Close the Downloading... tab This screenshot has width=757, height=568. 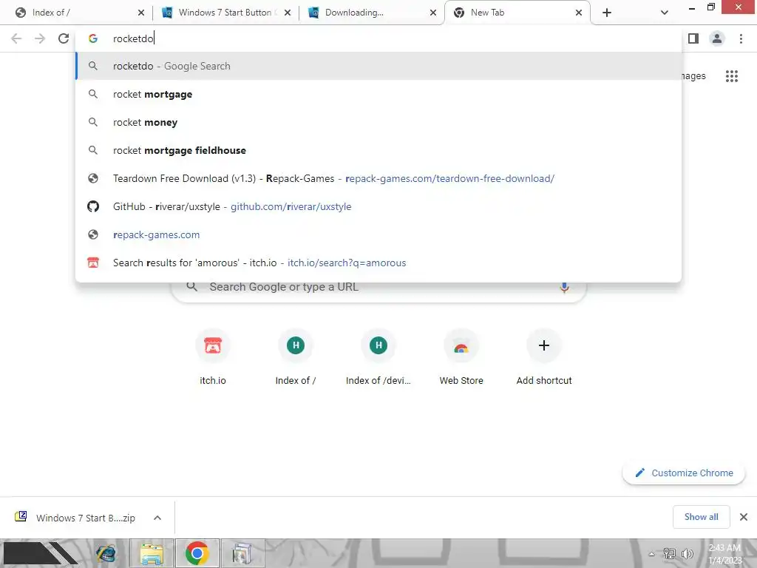(433, 13)
